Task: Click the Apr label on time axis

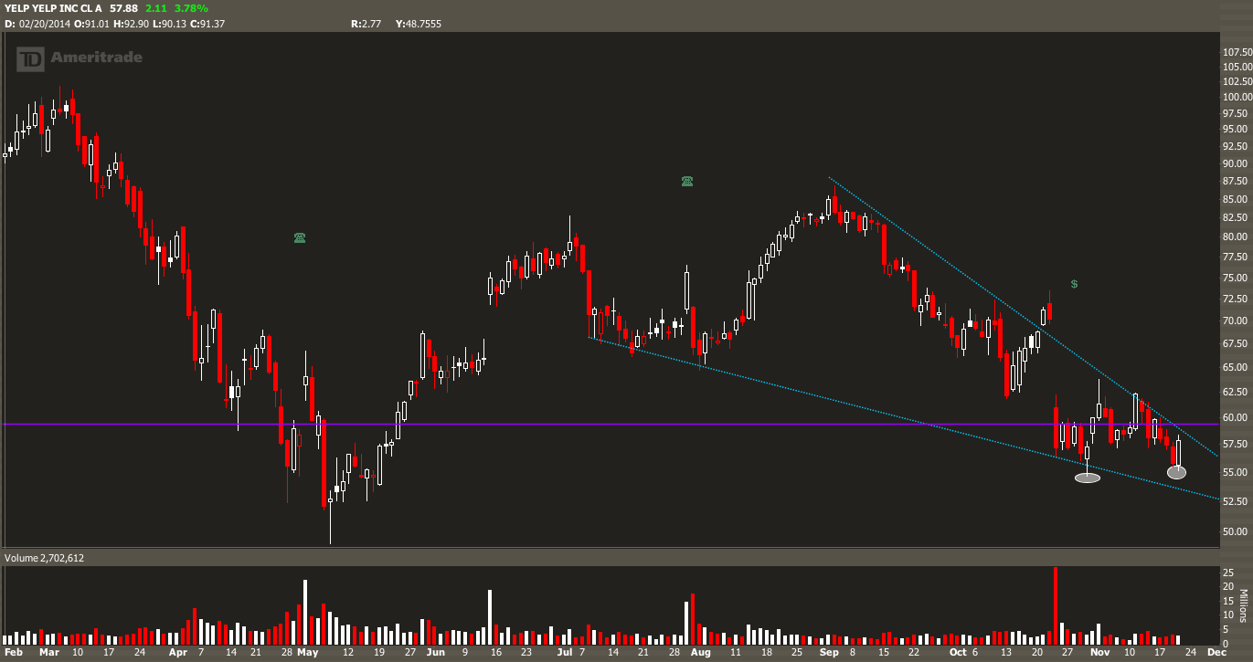Action: click(x=178, y=654)
